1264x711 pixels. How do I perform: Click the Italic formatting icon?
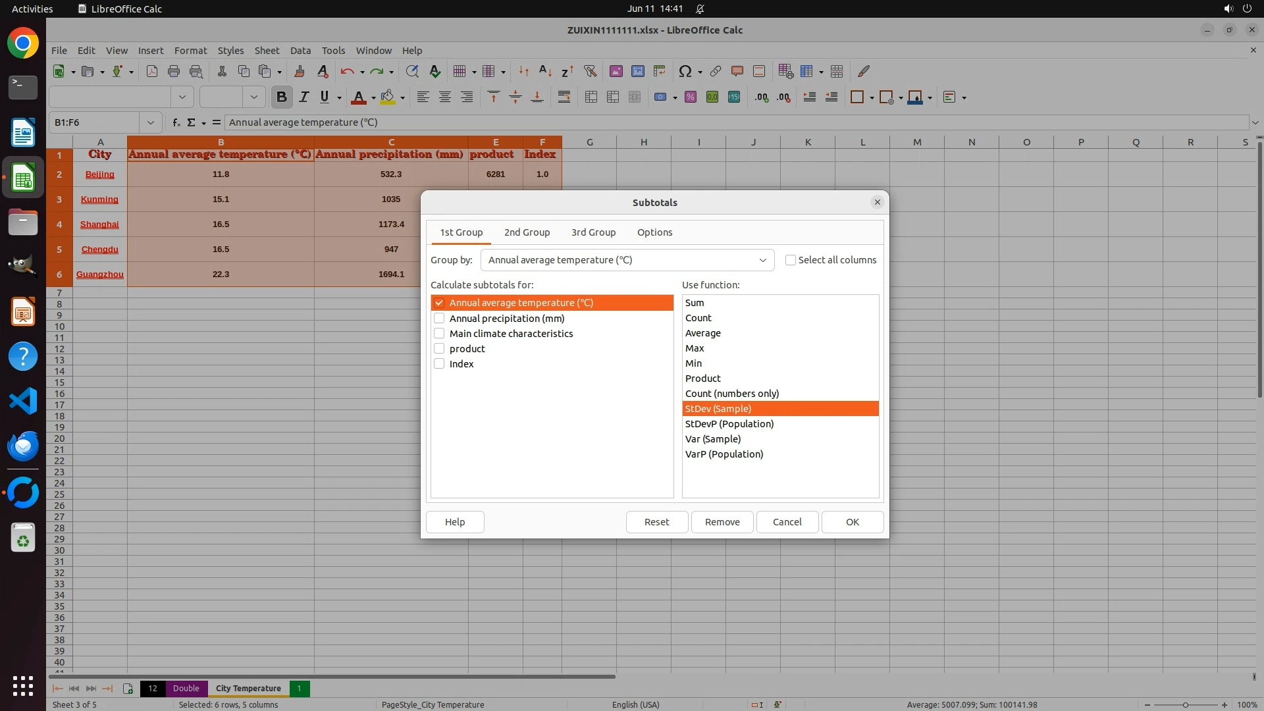pyautogui.click(x=303, y=97)
